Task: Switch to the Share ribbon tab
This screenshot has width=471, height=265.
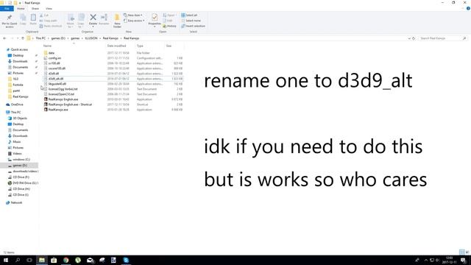Action: [x=35, y=9]
